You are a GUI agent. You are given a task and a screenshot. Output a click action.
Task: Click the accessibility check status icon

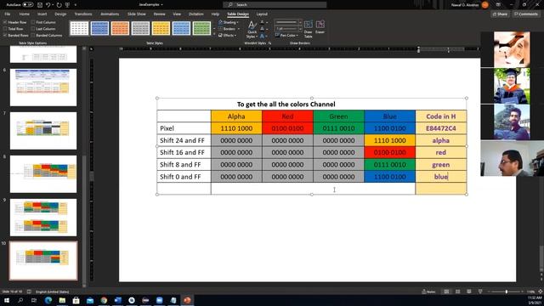[29, 292]
